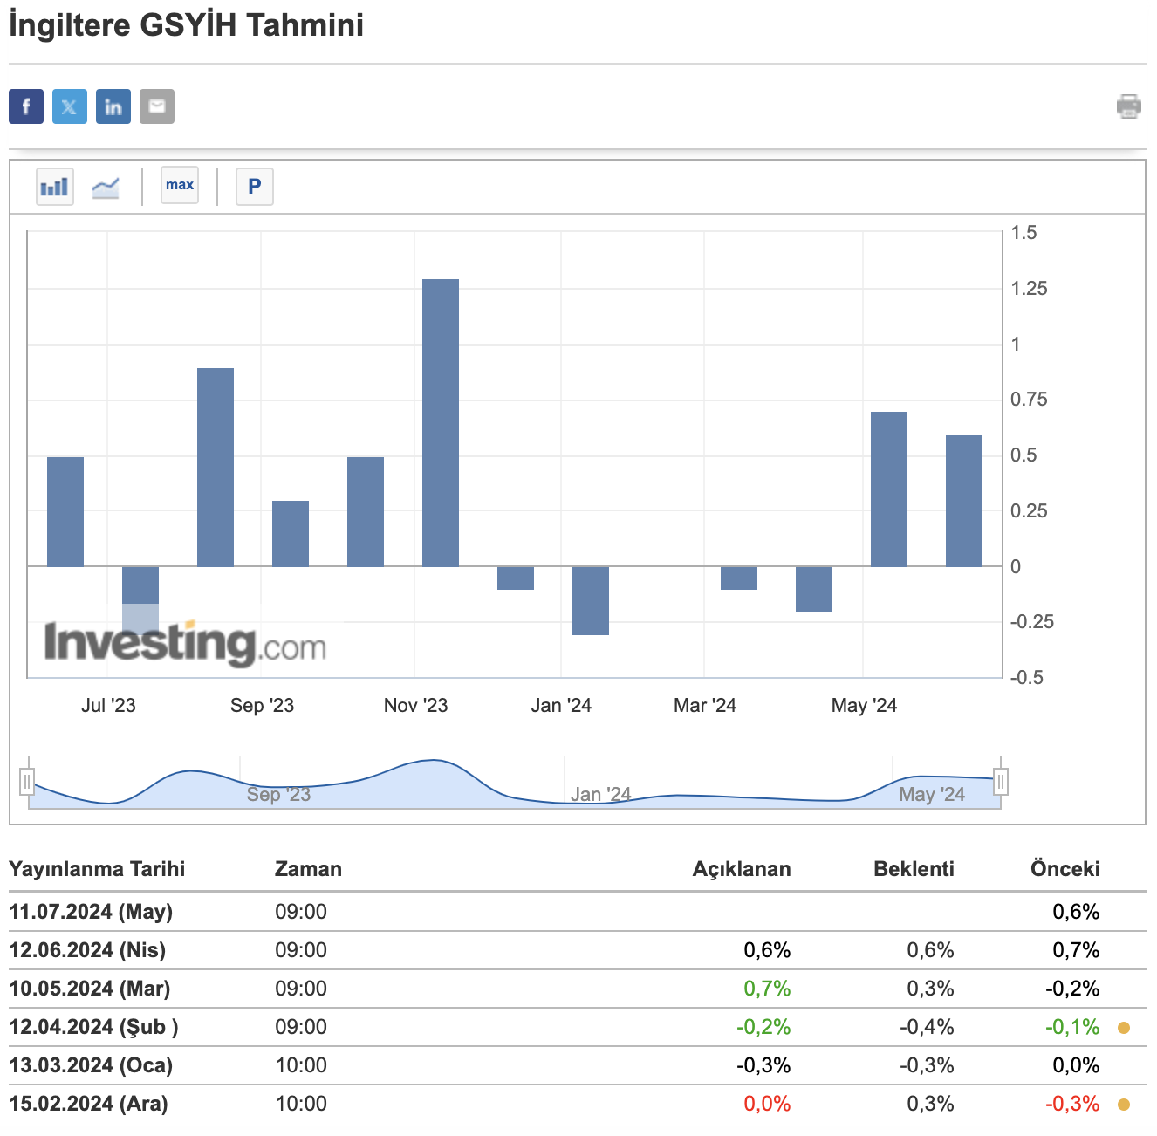Click the P chart button
This screenshot has height=1136, width=1157.
click(x=255, y=187)
